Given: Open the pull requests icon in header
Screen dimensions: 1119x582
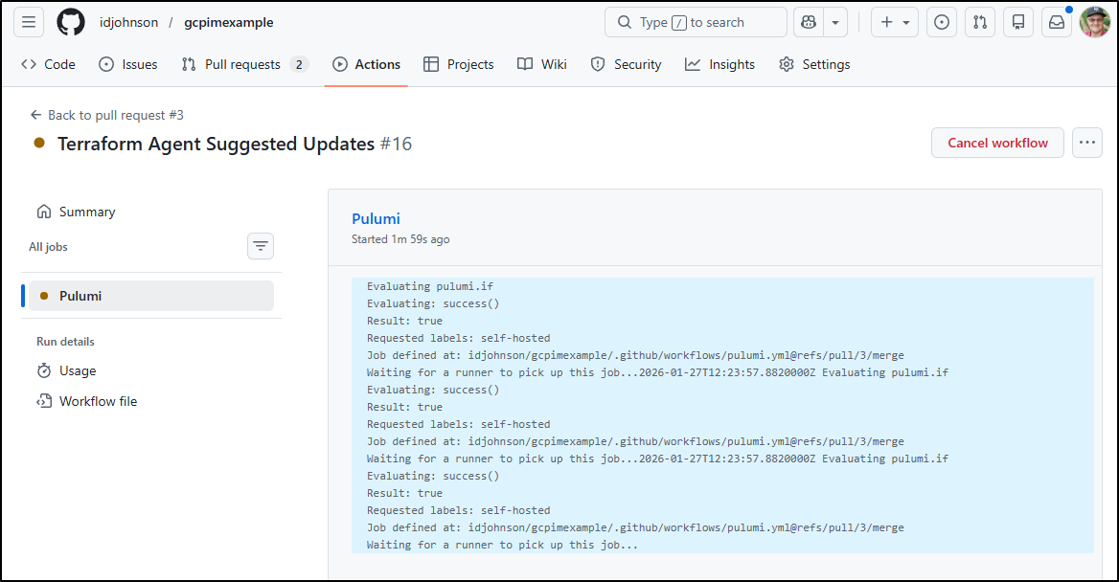Looking at the screenshot, I should pyautogui.click(x=979, y=22).
